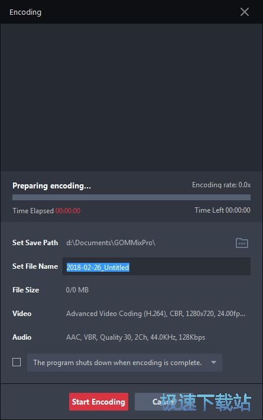Click the Time Elapsed red counter

[68, 211]
